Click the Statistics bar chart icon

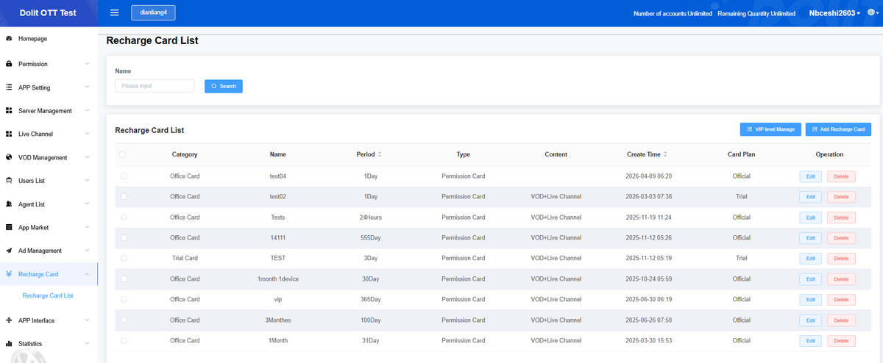pos(9,344)
